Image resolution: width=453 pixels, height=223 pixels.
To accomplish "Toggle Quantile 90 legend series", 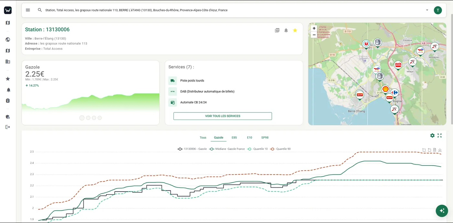I will tap(280, 149).
